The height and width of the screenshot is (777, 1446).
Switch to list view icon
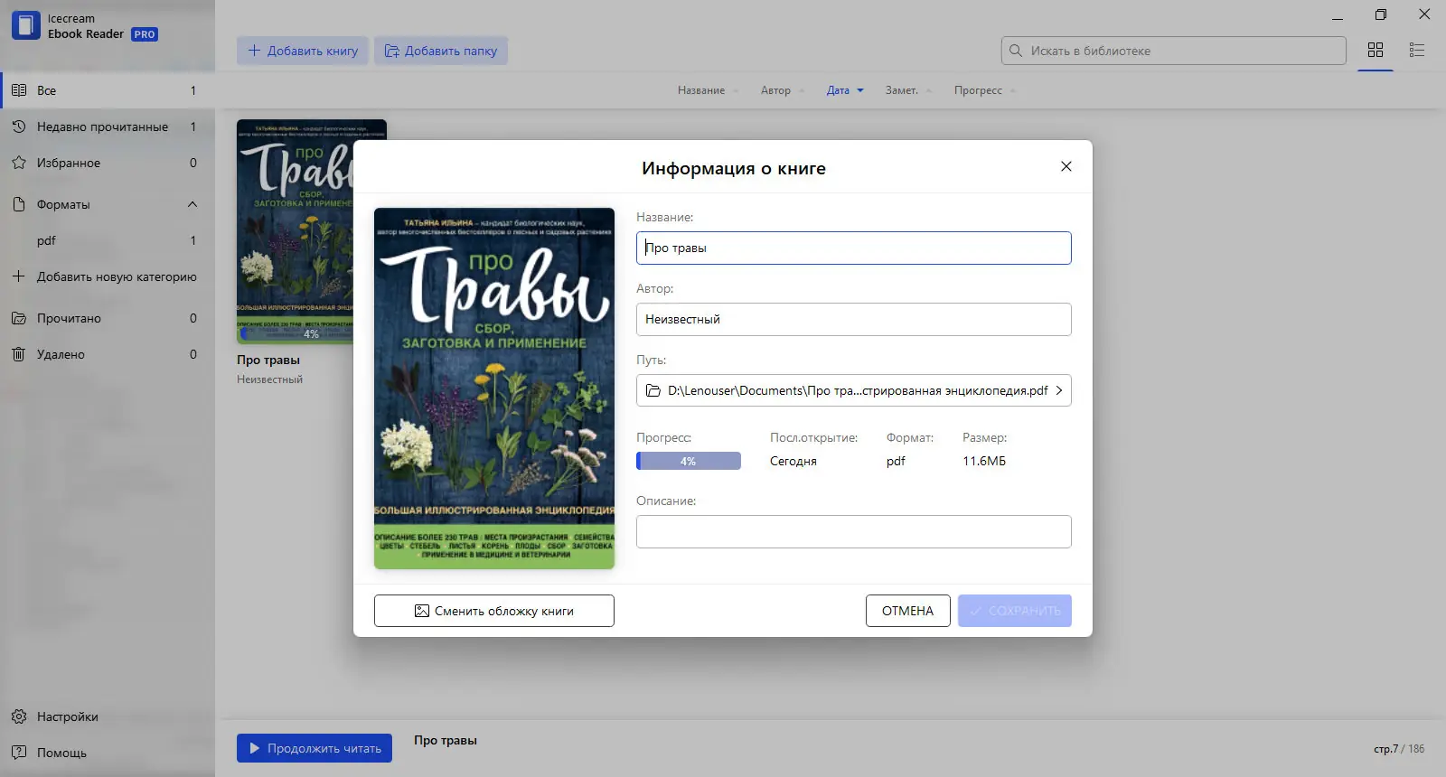1417,51
